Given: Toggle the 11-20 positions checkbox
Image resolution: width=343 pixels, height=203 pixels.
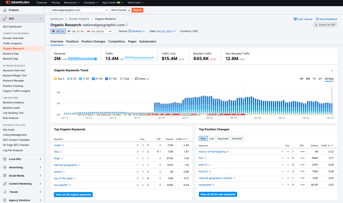Looking at the screenshot, I should click(80, 79).
